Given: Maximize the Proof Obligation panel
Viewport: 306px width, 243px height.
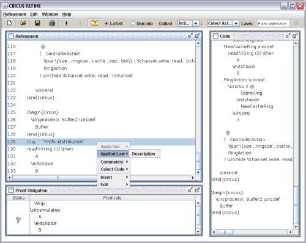Looking at the screenshot, I should (x=197, y=190).
